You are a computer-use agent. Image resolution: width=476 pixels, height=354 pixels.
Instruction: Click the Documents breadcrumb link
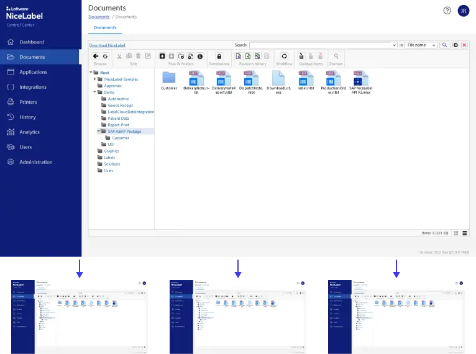[99, 17]
